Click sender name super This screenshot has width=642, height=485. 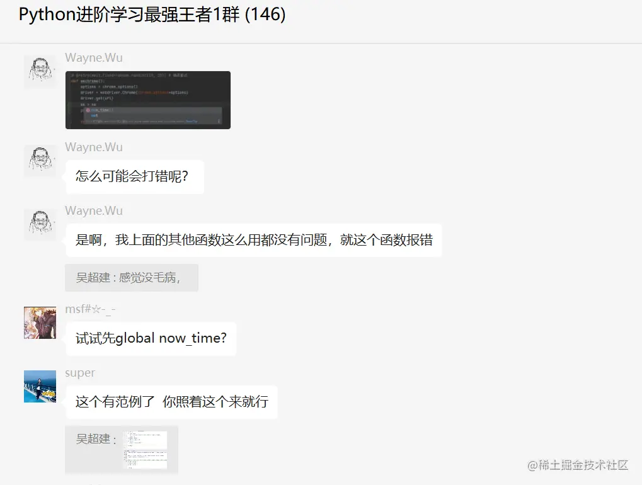[80, 373]
